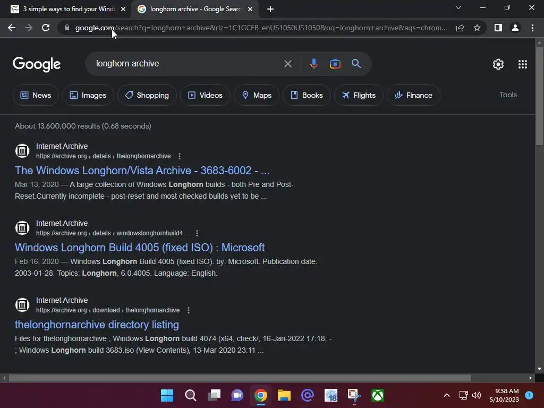The image size is (544, 408).
Task: Open 'thelonghornarchive directory listing' link
Action: [97, 325]
